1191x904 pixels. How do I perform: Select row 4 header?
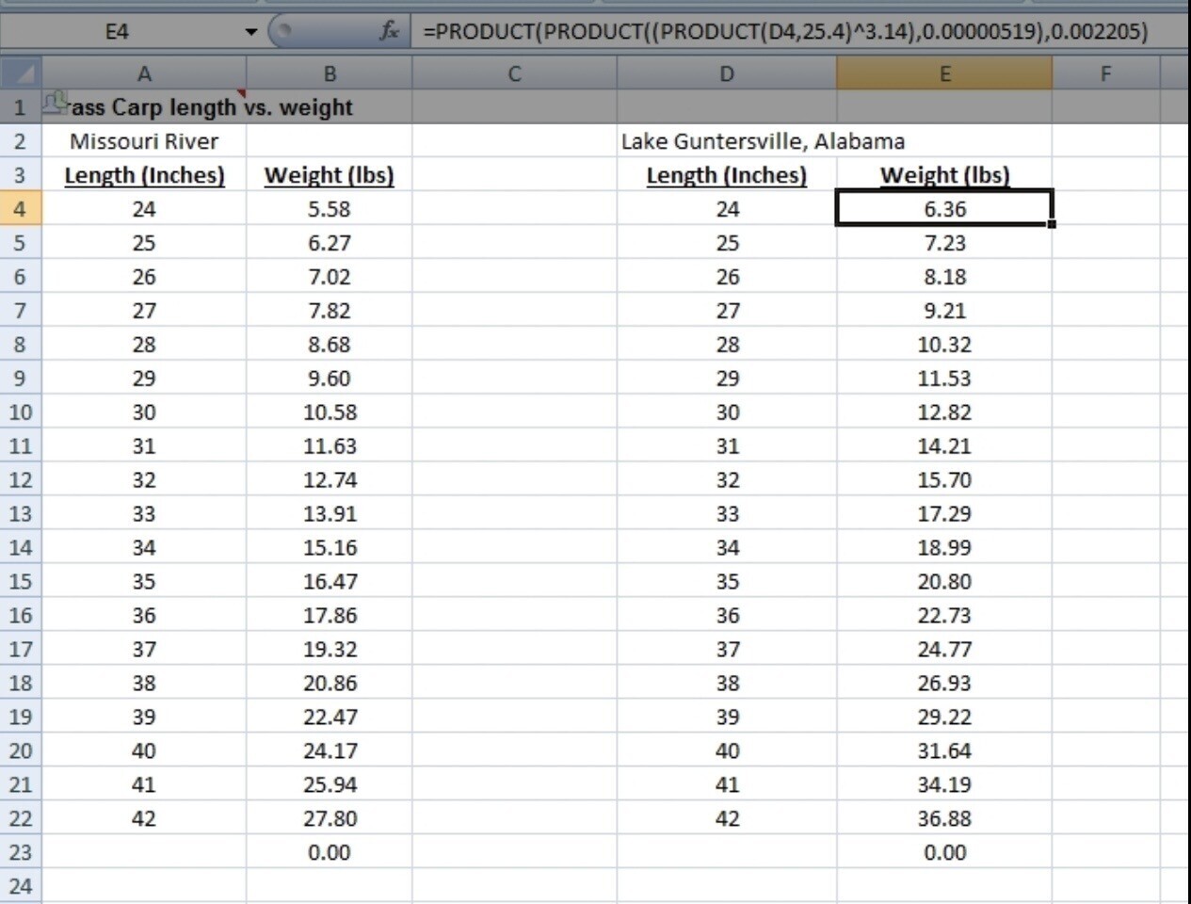[x=21, y=209]
